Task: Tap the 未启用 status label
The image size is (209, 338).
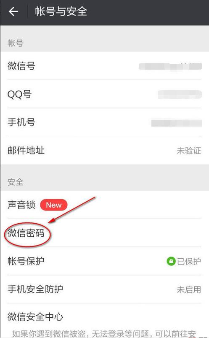Action: click(x=189, y=289)
